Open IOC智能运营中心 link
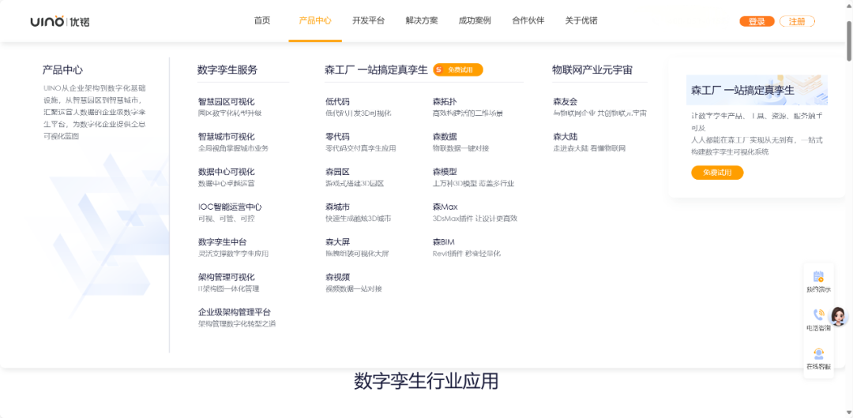Image resolution: width=853 pixels, height=418 pixels. click(230, 207)
